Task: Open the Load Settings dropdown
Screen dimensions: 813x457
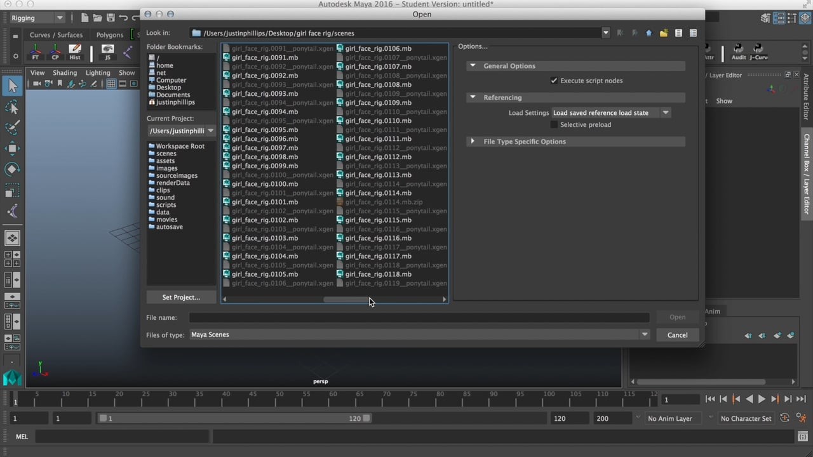Action: tap(665, 112)
